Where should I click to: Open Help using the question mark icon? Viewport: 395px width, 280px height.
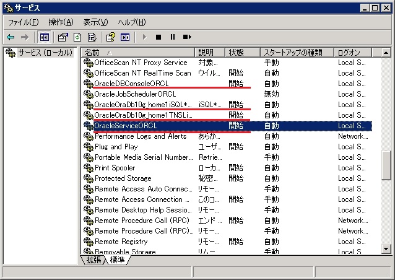[x=110, y=37]
